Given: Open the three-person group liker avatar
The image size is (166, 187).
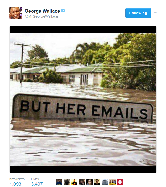Looking at the screenshot, I should tap(112, 182).
